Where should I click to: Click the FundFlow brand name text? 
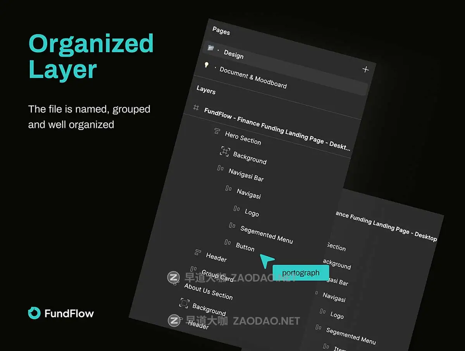tap(69, 314)
